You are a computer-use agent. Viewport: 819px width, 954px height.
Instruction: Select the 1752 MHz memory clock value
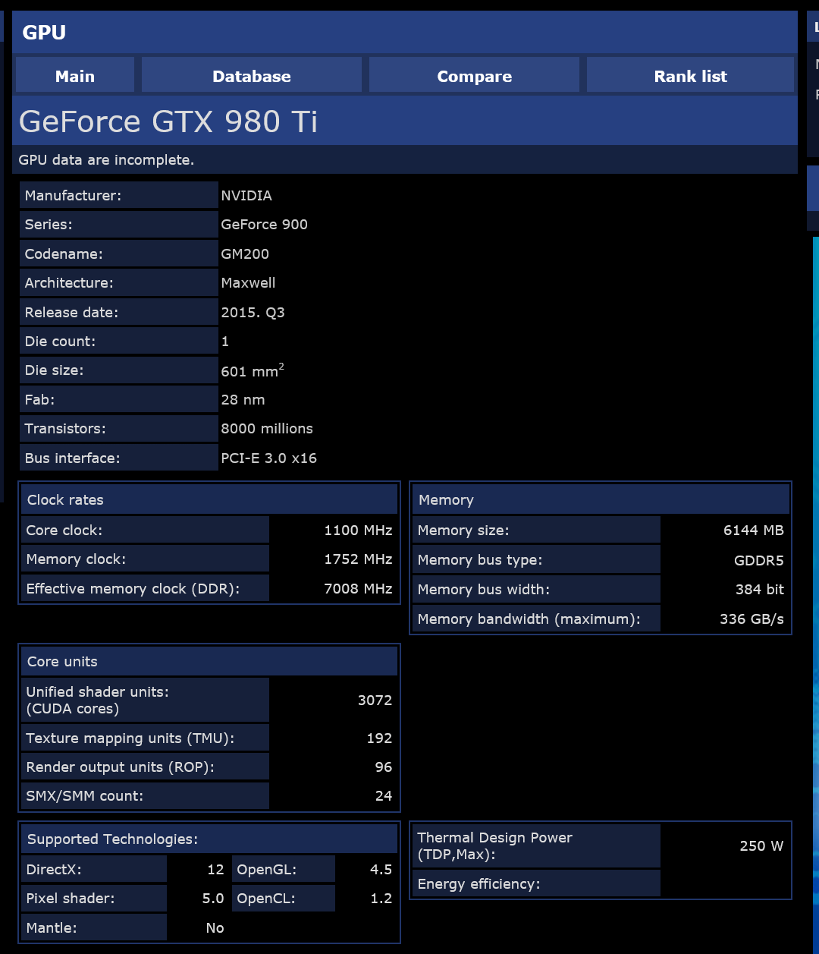click(358, 559)
